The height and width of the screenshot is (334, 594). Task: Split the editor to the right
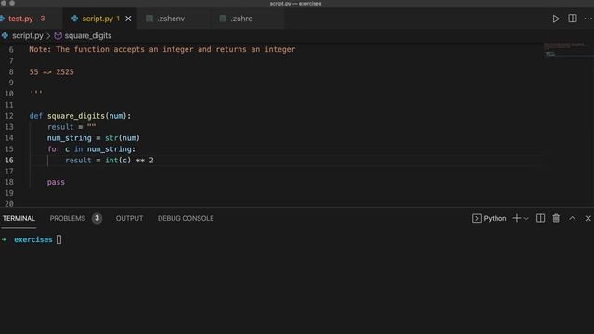pyautogui.click(x=573, y=19)
